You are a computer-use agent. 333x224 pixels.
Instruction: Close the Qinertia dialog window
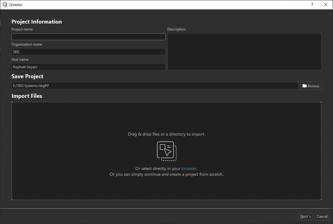tap(325, 5)
